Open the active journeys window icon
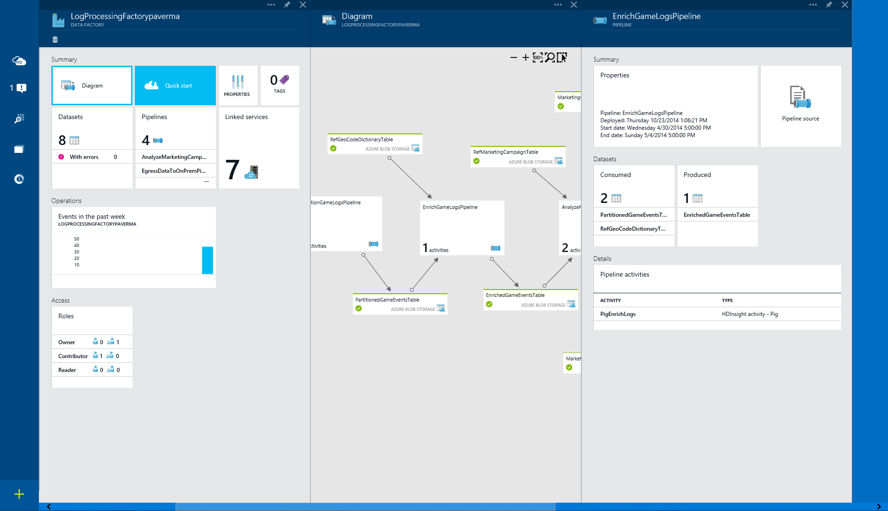The height and width of the screenshot is (511, 888). 19,149
